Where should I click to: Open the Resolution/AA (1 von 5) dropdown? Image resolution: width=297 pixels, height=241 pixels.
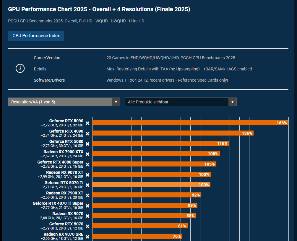(x=64, y=102)
